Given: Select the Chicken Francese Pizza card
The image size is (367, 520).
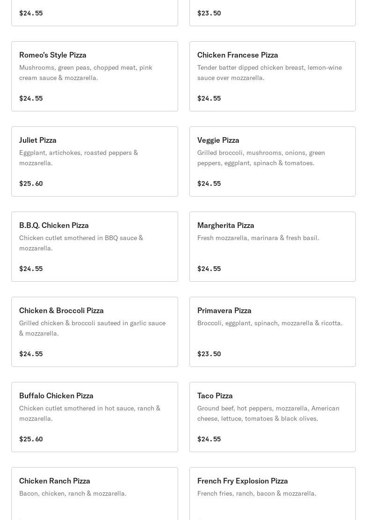Looking at the screenshot, I should (272, 76).
